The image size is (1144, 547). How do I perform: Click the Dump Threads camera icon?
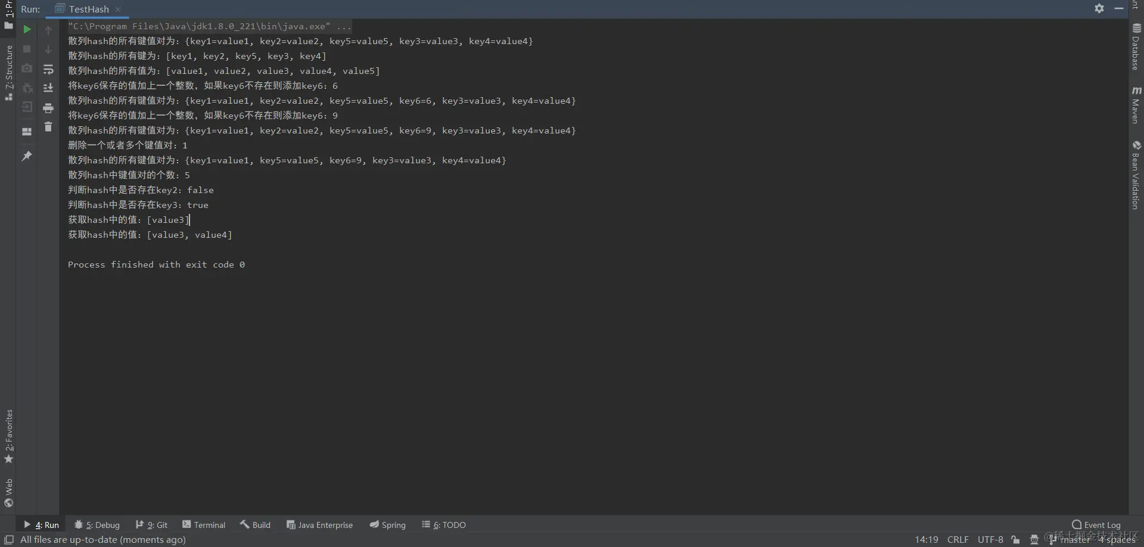(27, 69)
